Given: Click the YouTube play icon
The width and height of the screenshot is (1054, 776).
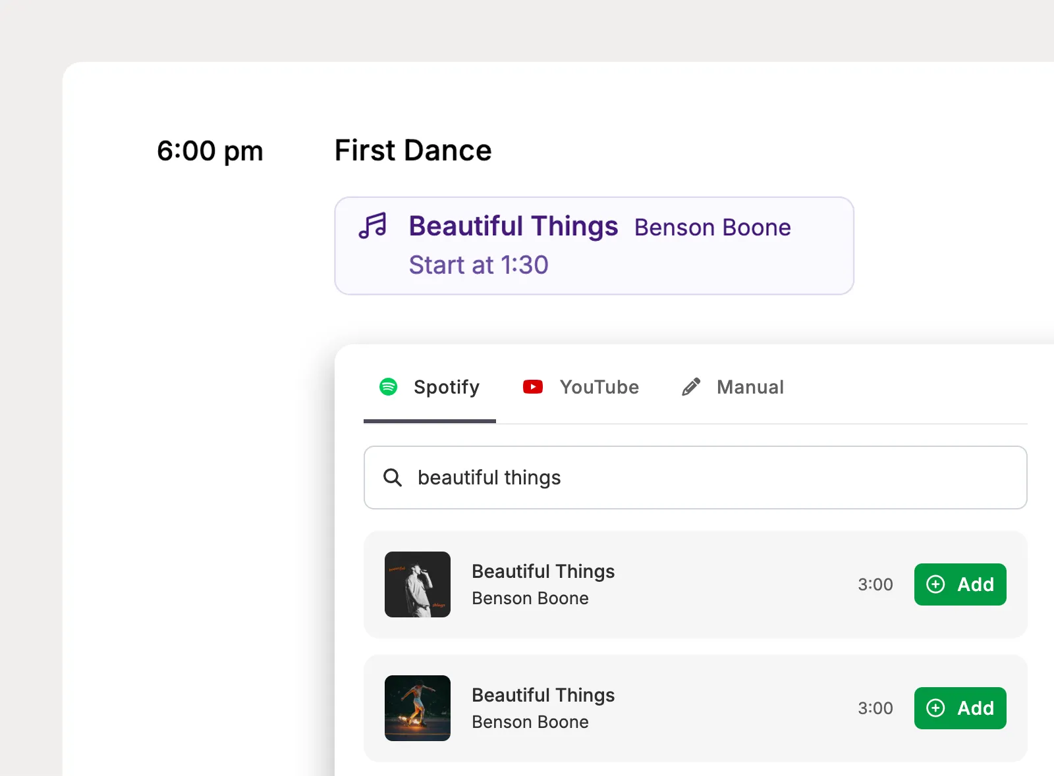Looking at the screenshot, I should click(533, 386).
